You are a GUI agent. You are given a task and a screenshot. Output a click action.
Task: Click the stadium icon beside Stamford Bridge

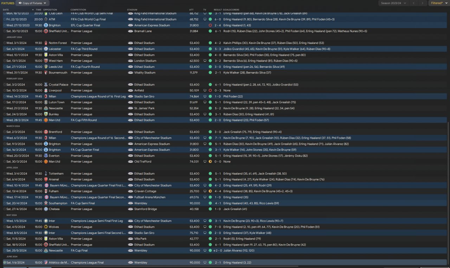tap(130, 209)
